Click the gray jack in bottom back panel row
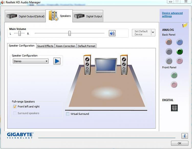The width and height of the screenshot is (192, 149). pyautogui.click(x=169, y=61)
